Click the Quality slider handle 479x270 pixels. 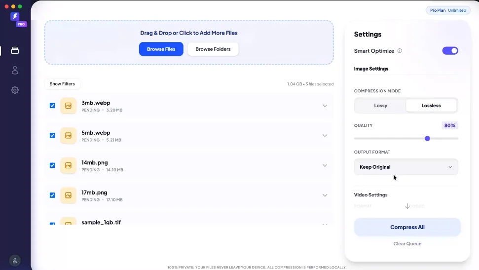[427, 139]
